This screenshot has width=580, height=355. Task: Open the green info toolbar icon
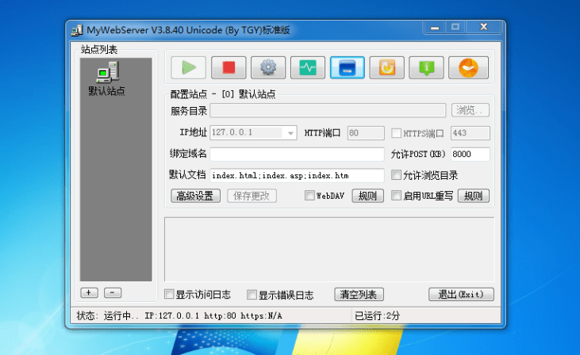(427, 67)
